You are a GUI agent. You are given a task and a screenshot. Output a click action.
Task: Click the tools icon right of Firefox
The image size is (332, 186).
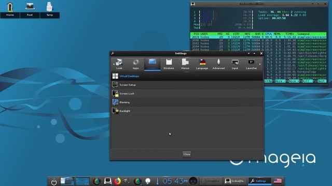coord(127,181)
